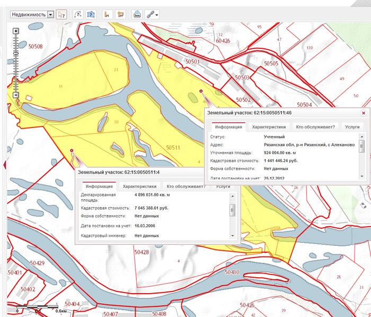This screenshot has width=371, height=317.
Task: Select the pointer identify tool with question mark
Action: 61,14
